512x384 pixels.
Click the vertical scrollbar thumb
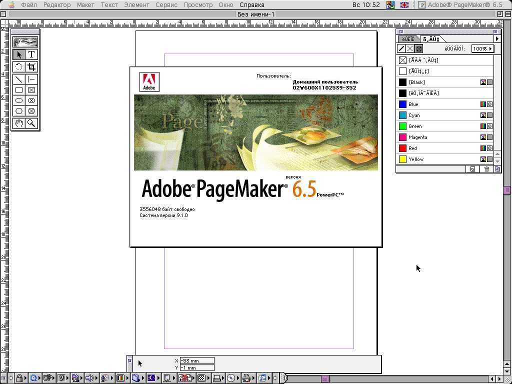tap(507, 190)
